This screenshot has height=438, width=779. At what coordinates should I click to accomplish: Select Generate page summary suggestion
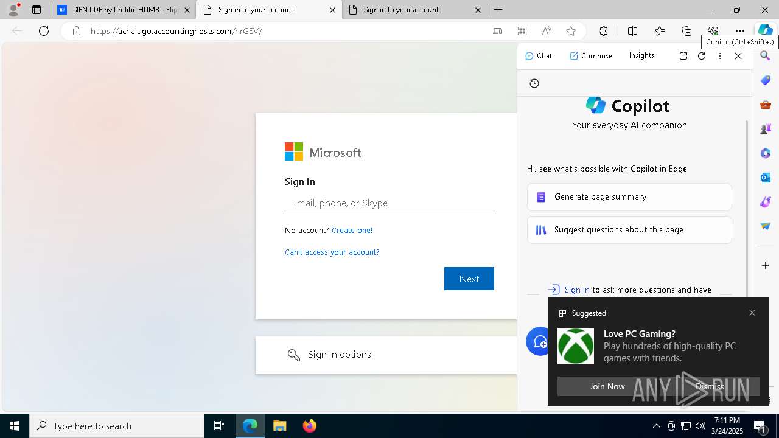click(629, 197)
